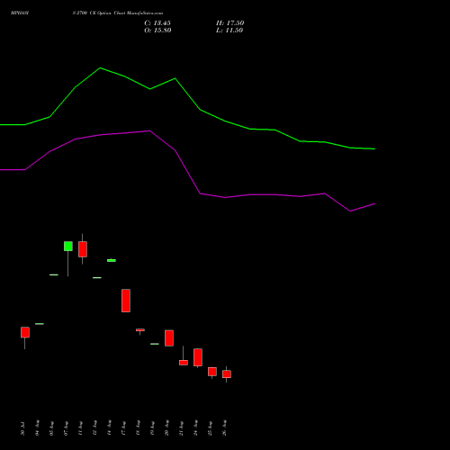Click the low value 'L: 11.50'

[229, 31]
